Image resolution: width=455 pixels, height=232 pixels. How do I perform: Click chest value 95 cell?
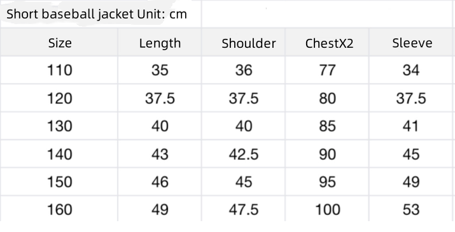click(x=327, y=182)
